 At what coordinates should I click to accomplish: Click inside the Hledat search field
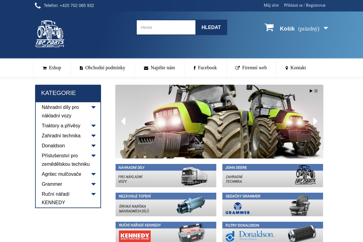point(166,27)
